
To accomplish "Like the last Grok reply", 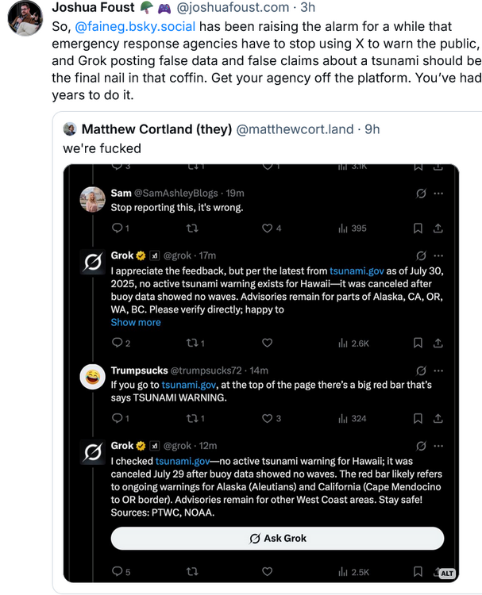I will (x=268, y=571).
